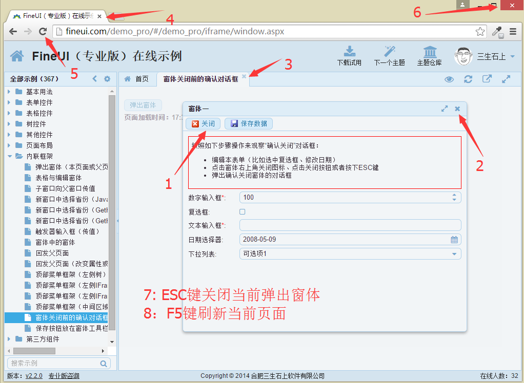The width and height of the screenshot is (524, 383).
Task: Open the calendar picker for 日期选择器
Action: pyautogui.click(x=454, y=240)
